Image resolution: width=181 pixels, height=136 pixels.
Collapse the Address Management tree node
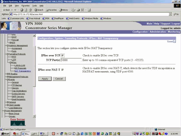coord(8,46)
